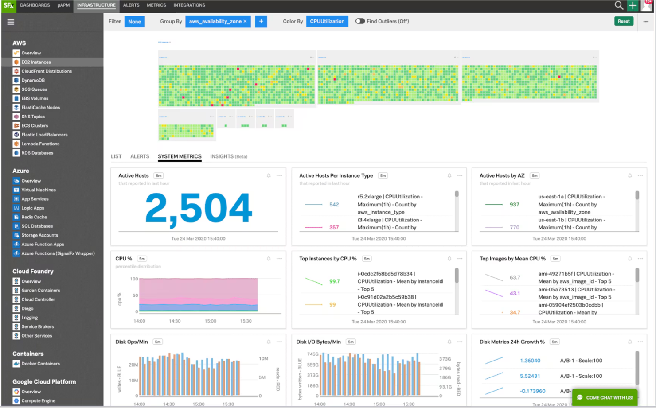656x408 pixels.
Task: Open Elastic Load Balancers in sidebar
Action: pos(44,135)
